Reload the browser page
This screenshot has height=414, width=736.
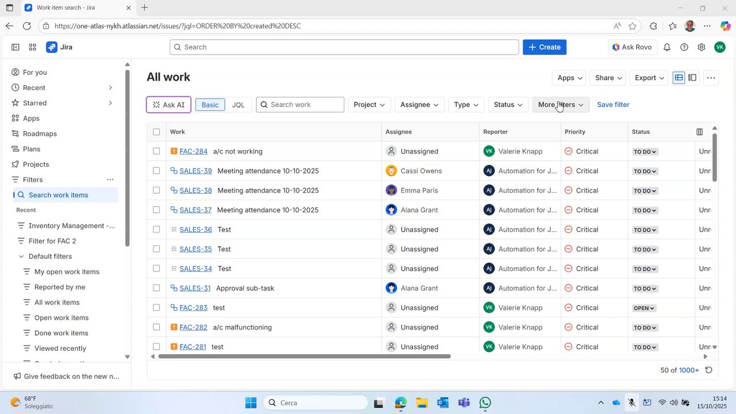coord(26,26)
